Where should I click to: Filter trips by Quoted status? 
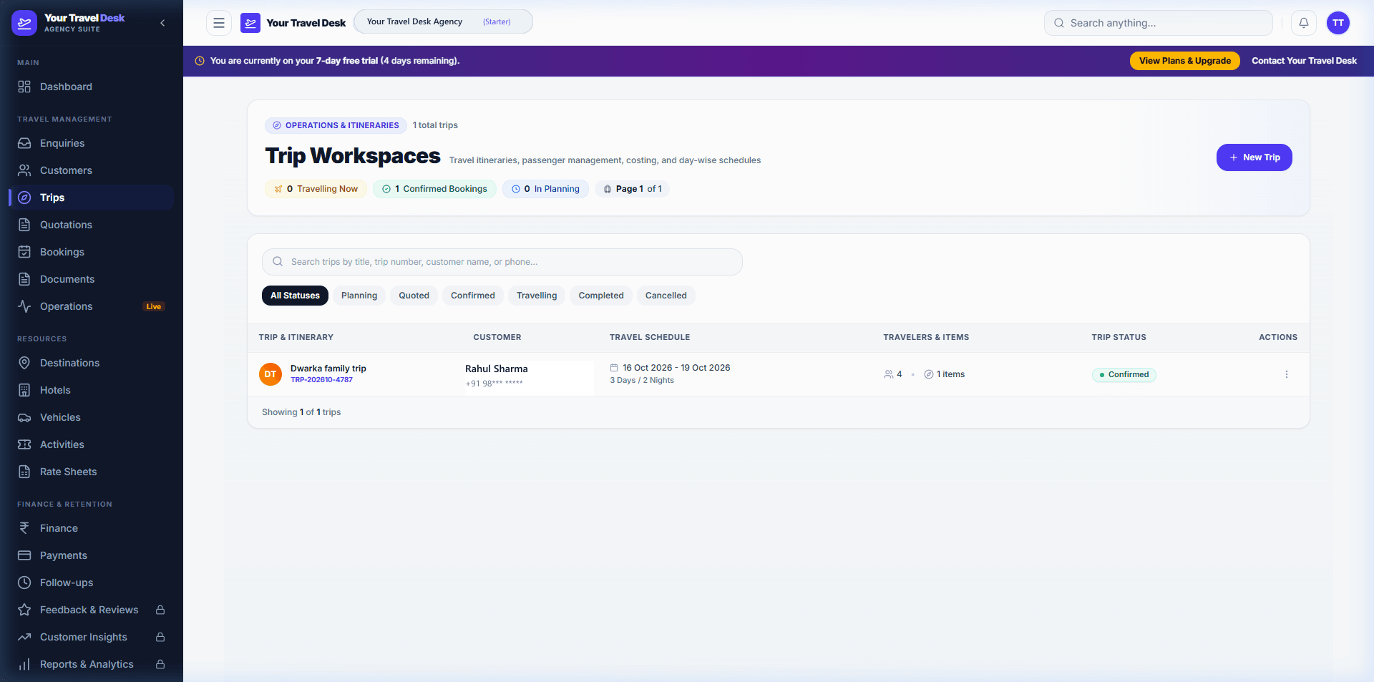point(414,296)
